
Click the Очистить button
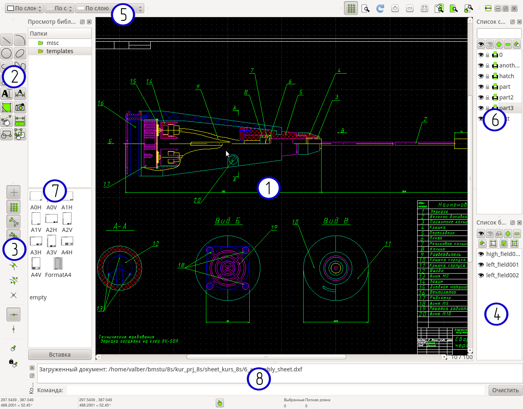pyautogui.click(x=505, y=390)
